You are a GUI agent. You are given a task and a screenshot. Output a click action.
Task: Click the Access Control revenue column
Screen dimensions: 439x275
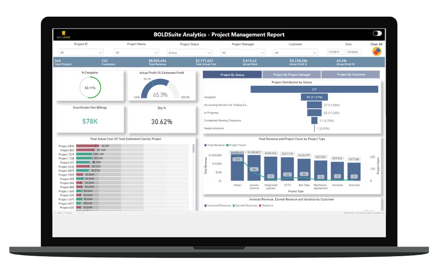coord(254,168)
